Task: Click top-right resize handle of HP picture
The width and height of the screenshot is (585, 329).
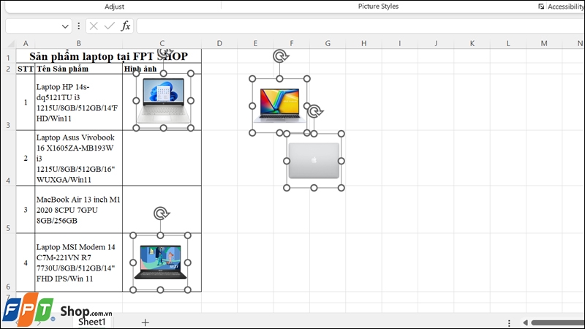Action: (x=191, y=74)
